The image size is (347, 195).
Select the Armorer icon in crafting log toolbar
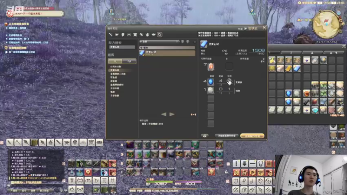tap(123, 35)
